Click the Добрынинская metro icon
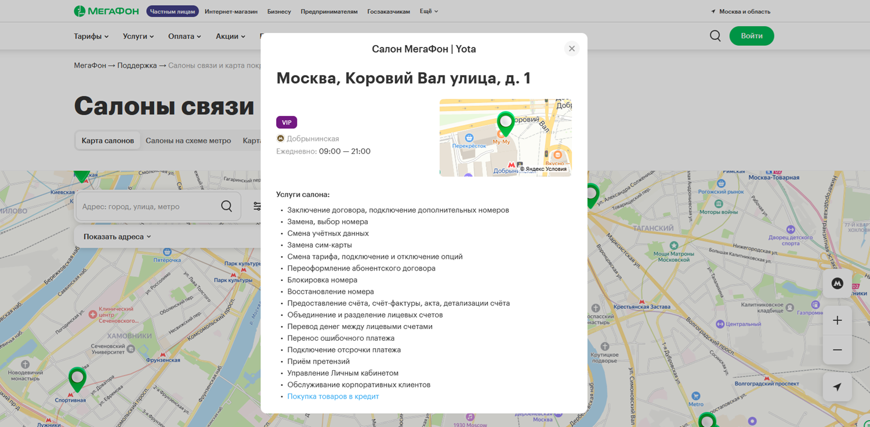The image size is (870, 427). point(280,138)
